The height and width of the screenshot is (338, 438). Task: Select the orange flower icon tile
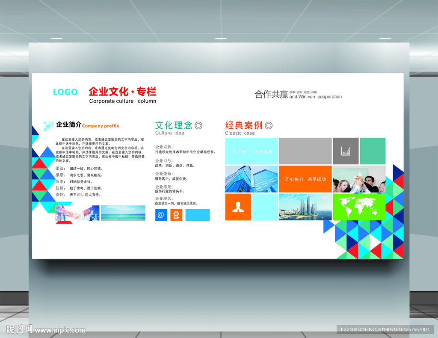coord(176,214)
